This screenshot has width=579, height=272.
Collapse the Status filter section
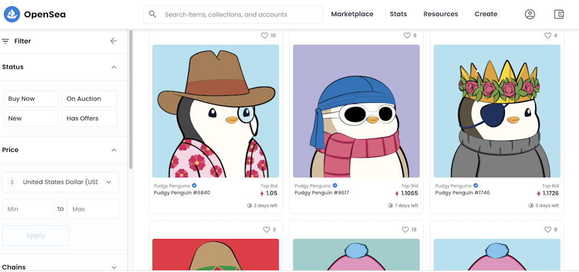coord(114,67)
